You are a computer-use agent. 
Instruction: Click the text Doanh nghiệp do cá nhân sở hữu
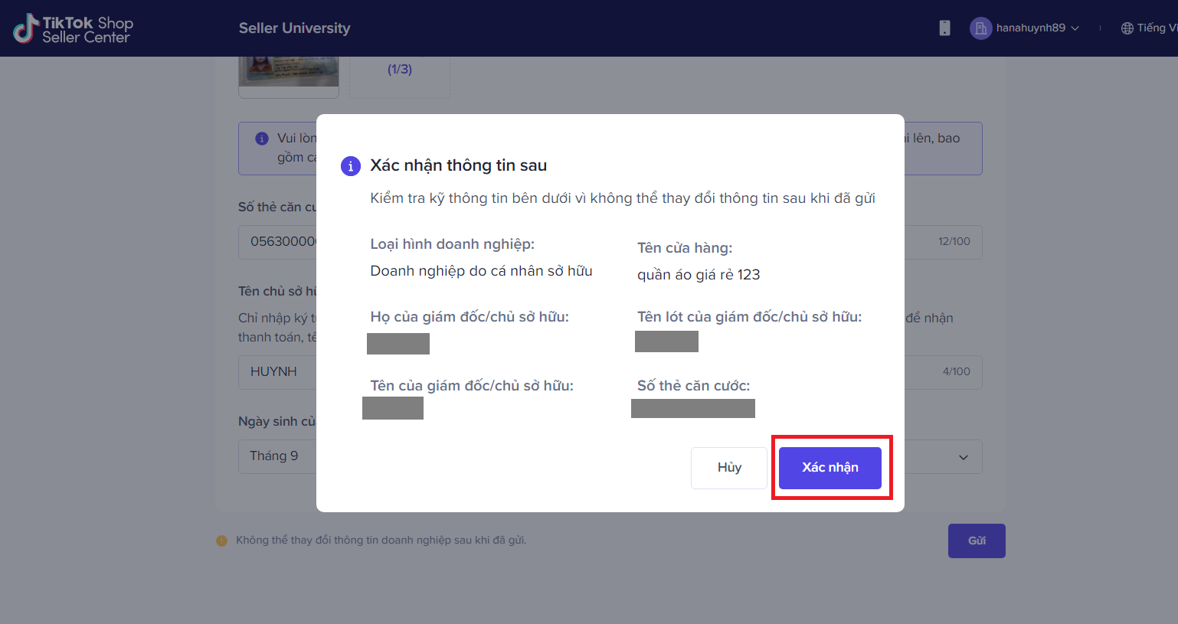tap(481, 271)
